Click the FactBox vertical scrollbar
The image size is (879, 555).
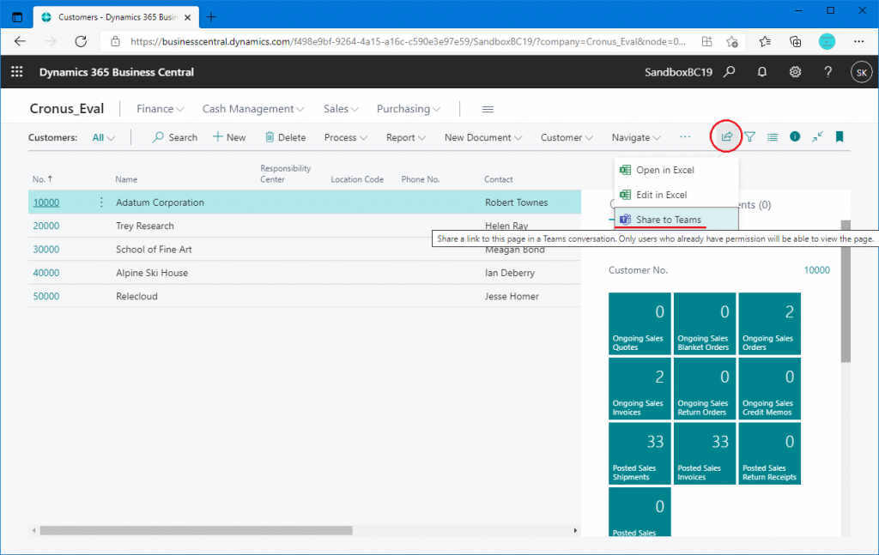click(846, 291)
